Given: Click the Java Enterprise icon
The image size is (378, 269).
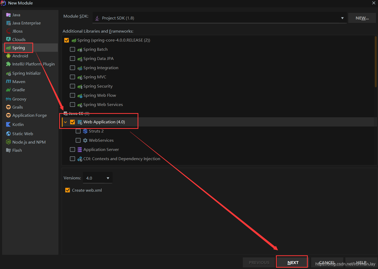Looking at the screenshot, I should click(8, 23).
